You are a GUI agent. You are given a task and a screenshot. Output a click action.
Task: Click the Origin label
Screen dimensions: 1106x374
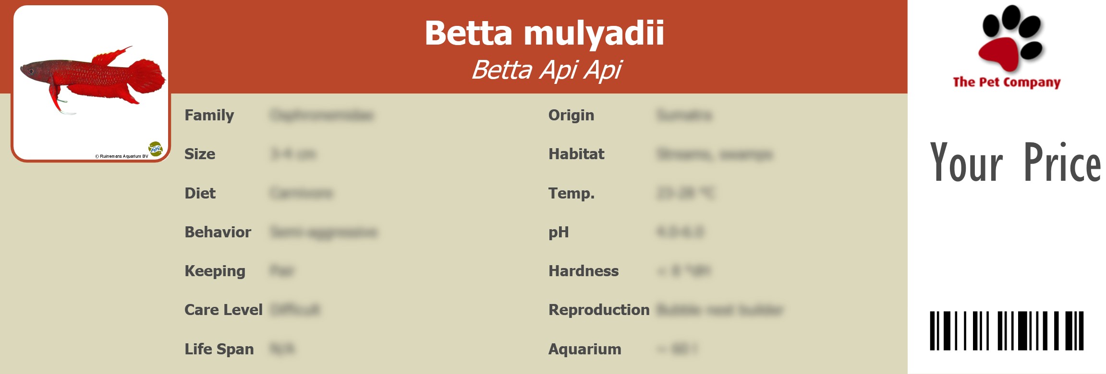point(571,116)
